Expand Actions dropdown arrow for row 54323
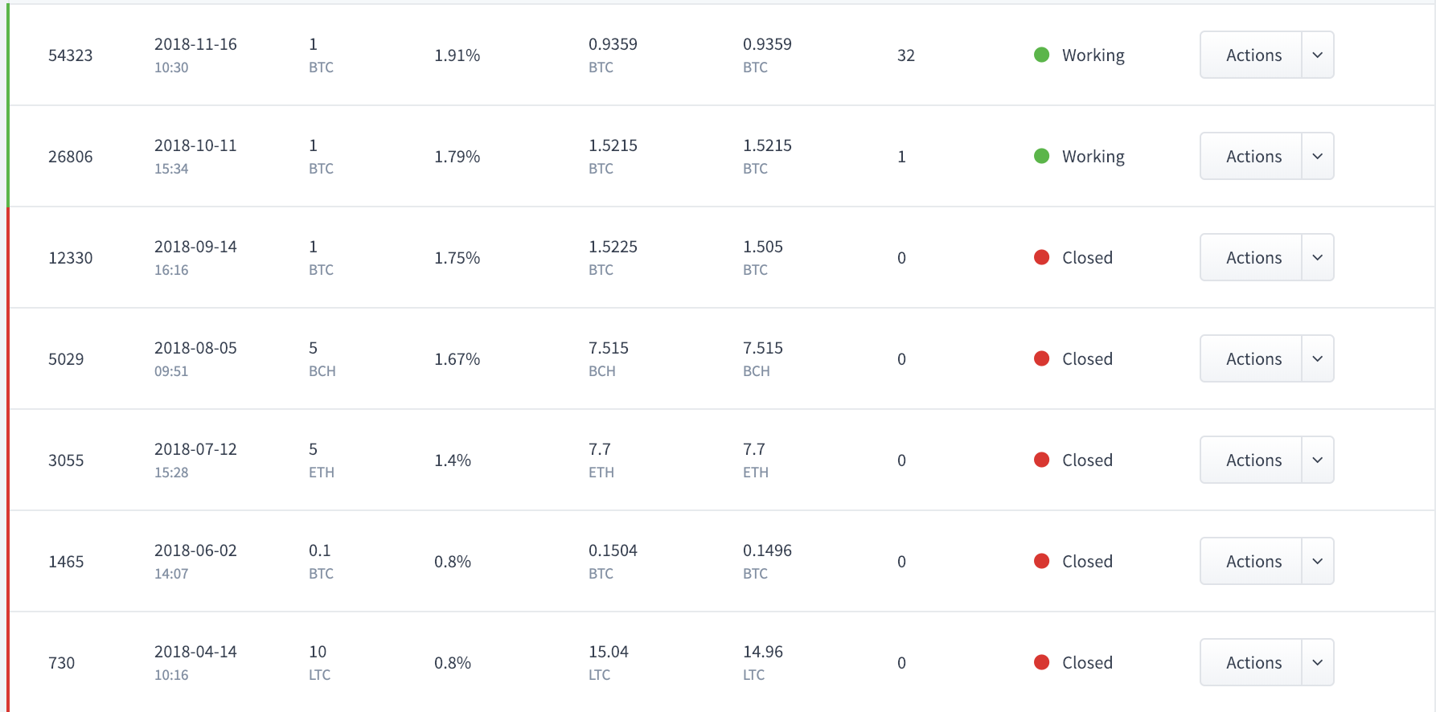The height and width of the screenshot is (712, 1436). tap(1318, 55)
